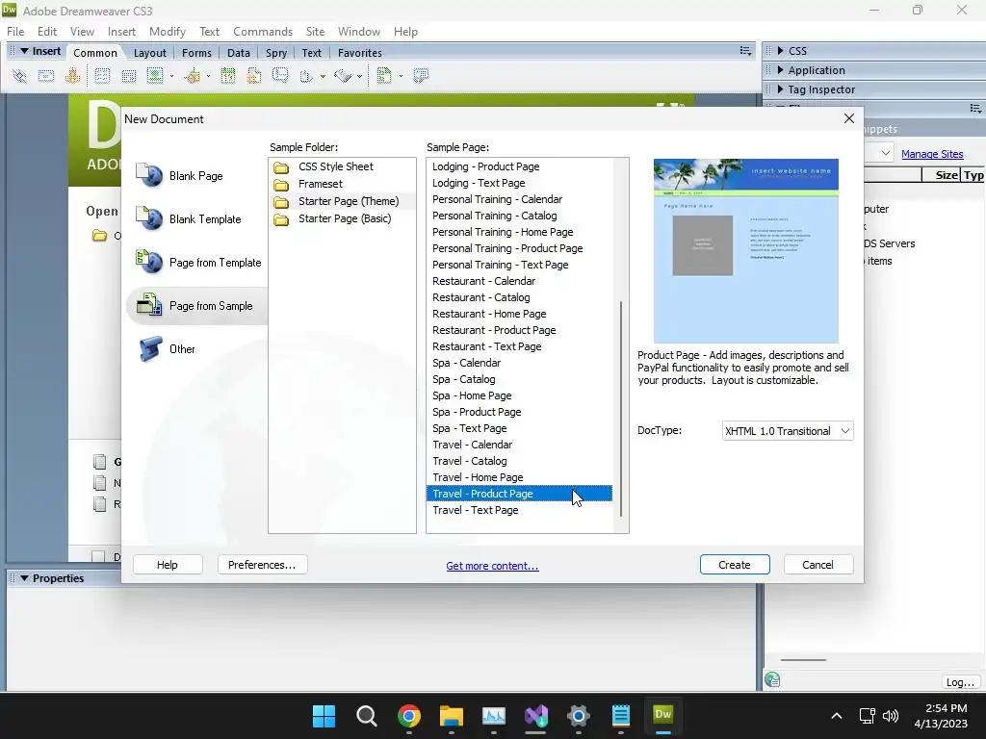The height and width of the screenshot is (739, 986).
Task: Open the Media button dropdown arrow
Action: point(208,77)
